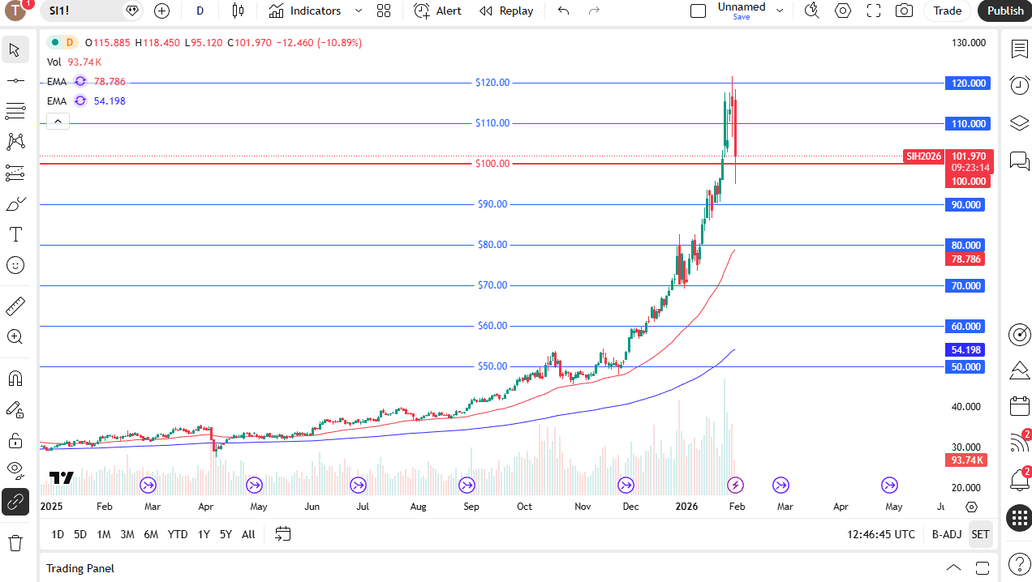Expand the manage layouts dropdown arrow
This screenshot has height=582, width=1032.
point(780,11)
